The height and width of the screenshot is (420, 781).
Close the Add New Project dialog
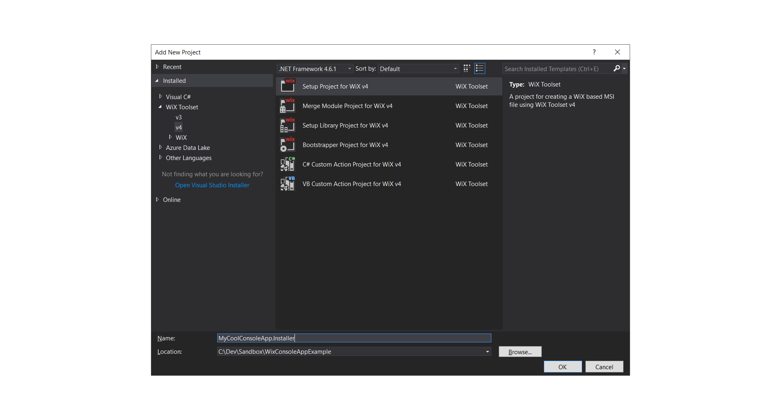coord(617,52)
